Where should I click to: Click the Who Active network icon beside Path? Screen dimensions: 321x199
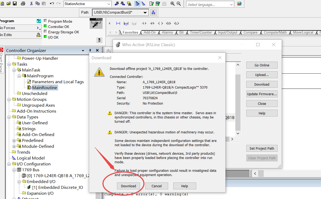153,13
